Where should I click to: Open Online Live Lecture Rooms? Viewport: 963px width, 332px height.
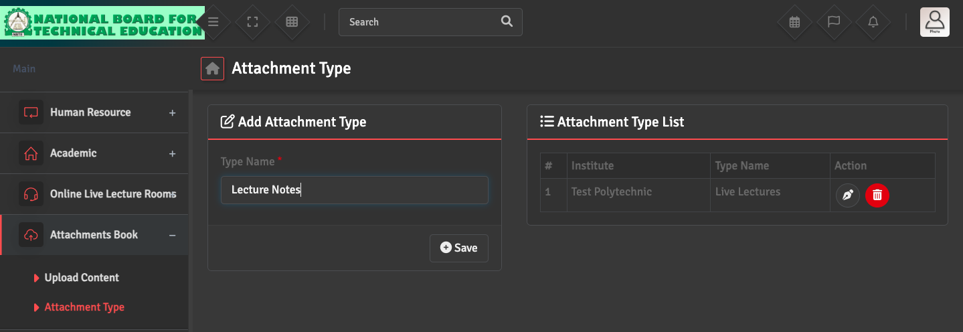112,194
